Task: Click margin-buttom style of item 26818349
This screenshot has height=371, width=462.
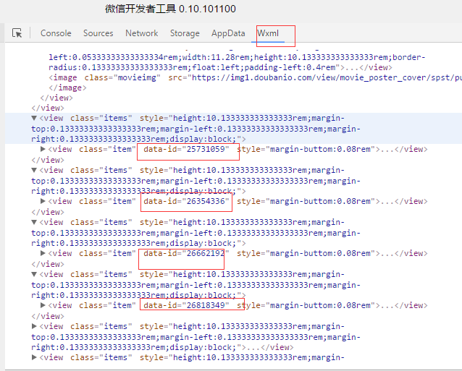Action: pyautogui.click(x=306, y=305)
